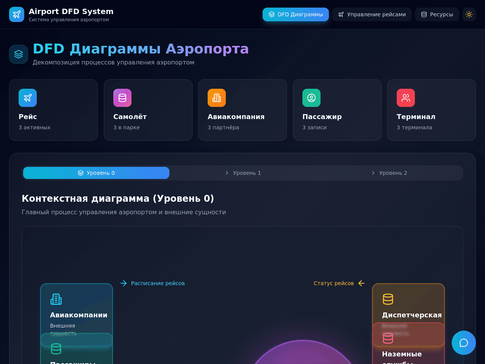485x364 pixels.
Task: Click the plane icon on Рейс card
Action: 28,98
